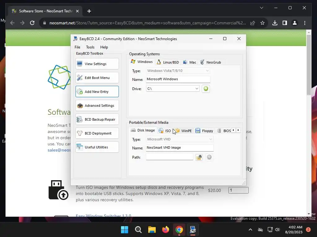Focus the empty Path field
Viewport: 317px width, 237px height.
point(169,157)
